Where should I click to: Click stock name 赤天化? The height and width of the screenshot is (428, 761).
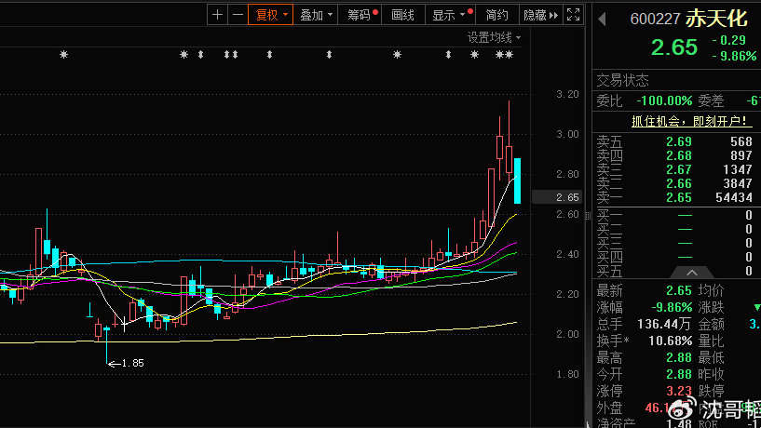click(x=716, y=19)
